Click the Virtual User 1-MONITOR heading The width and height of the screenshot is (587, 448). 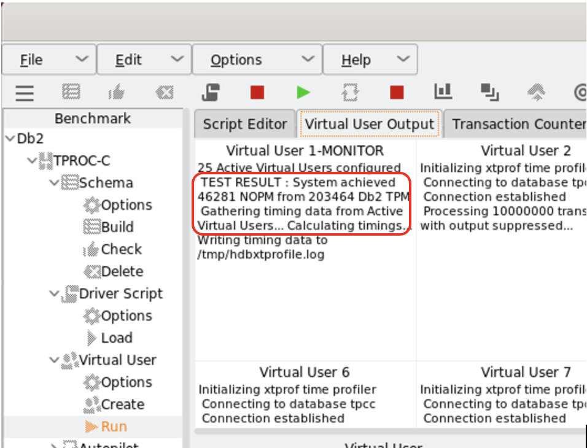(x=305, y=151)
